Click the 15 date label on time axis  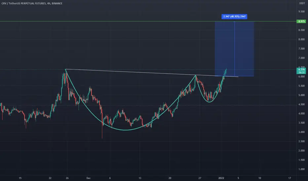click(20, 178)
